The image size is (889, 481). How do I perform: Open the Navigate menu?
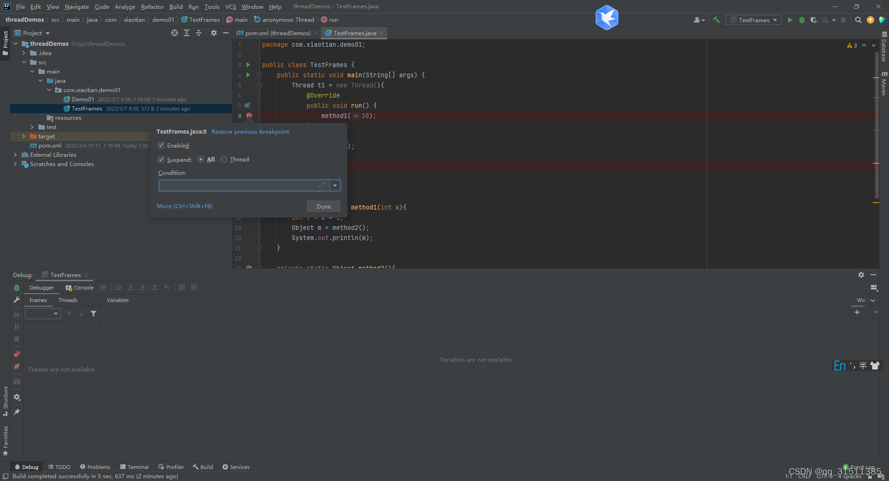pos(76,6)
